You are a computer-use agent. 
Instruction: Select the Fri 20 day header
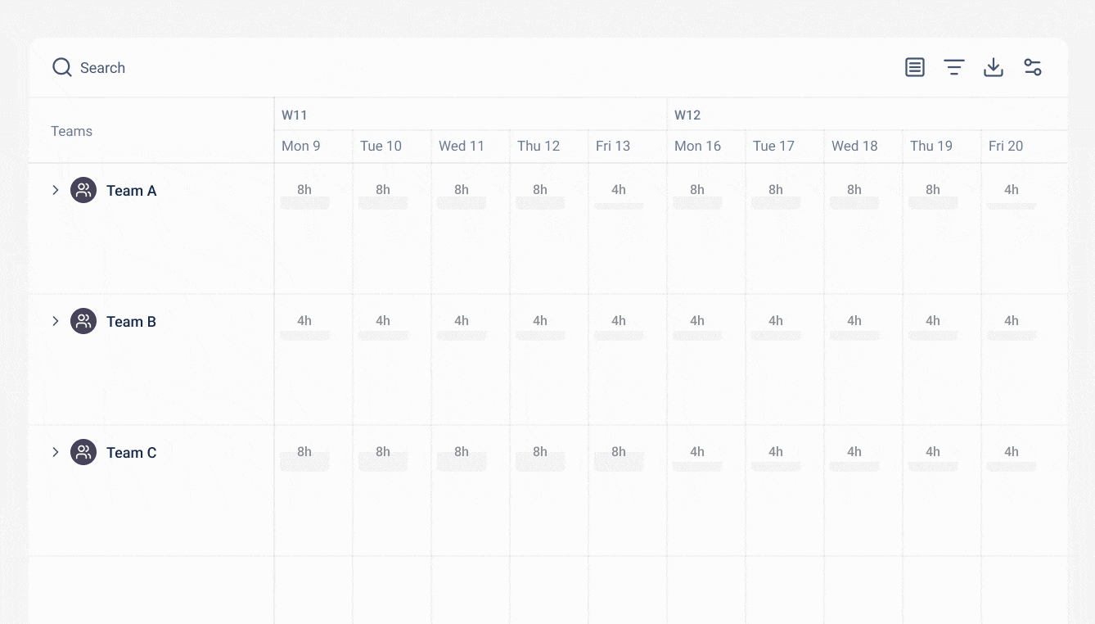coord(1006,146)
